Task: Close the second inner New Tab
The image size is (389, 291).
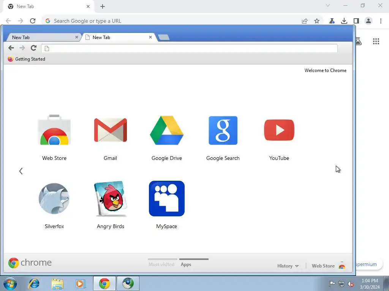Action: (150, 37)
